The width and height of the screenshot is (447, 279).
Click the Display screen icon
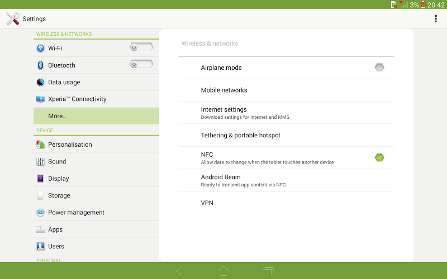(40, 179)
